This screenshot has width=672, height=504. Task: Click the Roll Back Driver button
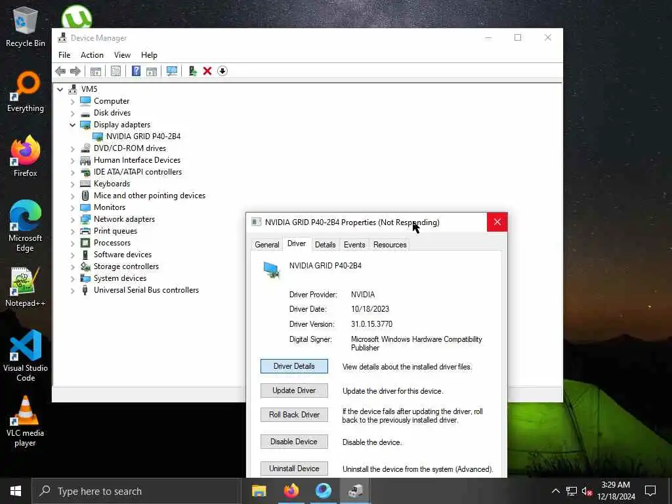coord(294,415)
